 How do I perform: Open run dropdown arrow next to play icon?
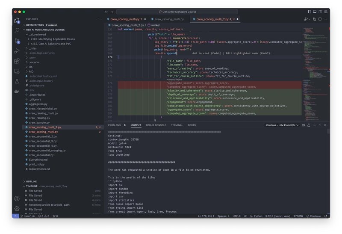pyautogui.click(x=309, y=19)
